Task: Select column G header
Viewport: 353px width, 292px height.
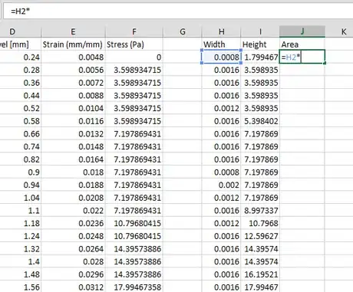Action: tap(183, 31)
